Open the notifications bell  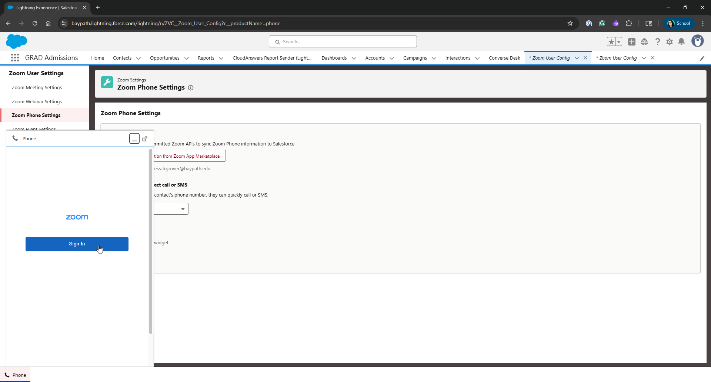pyautogui.click(x=681, y=42)
